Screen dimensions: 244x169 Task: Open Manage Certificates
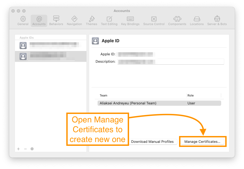203,141
